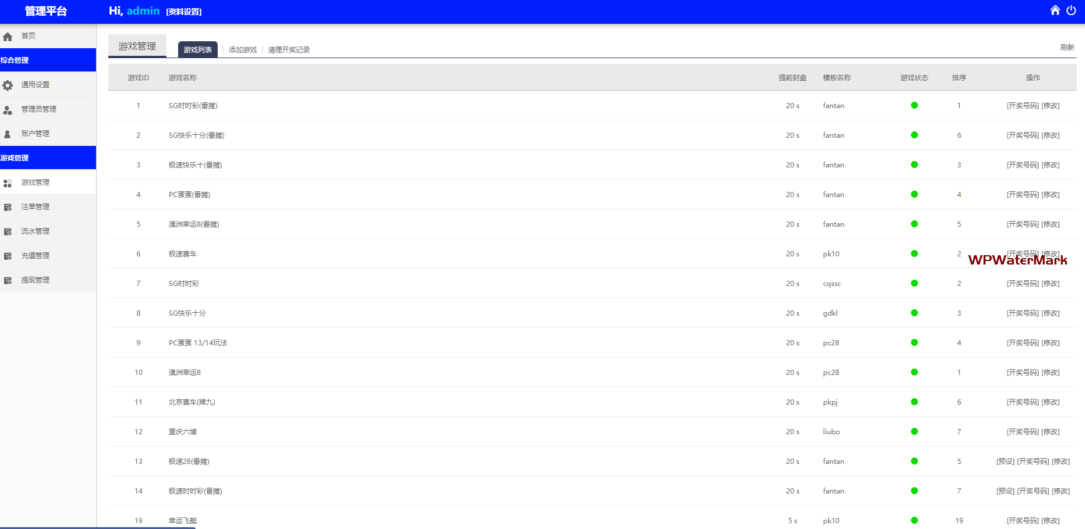Open the 游戏列表 tab
1085x529 pixels.
pyautogui.click(x=197, y=50)
